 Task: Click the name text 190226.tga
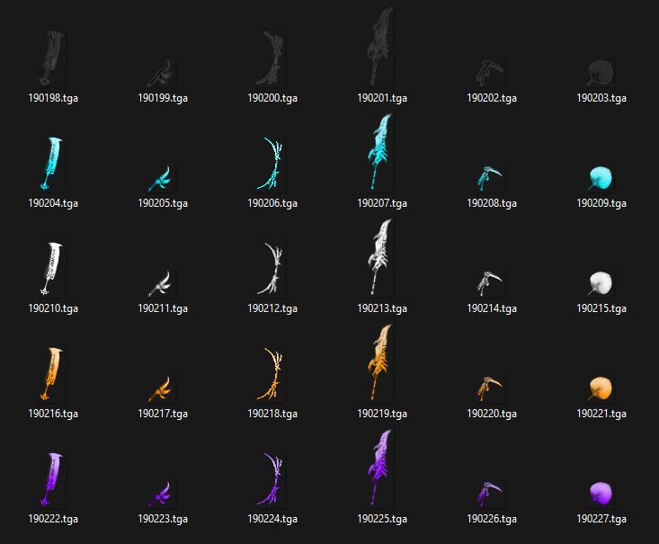coord(492,519)
